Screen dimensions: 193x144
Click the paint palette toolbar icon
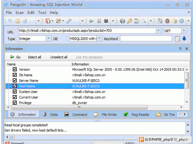pyautogui.click(x=58, y=21)
